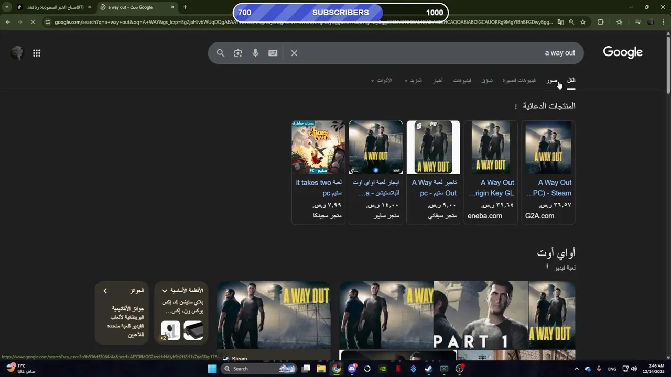The width and height of the screenshot is (671, 377).
Task: Open Discord from the taskbar
Action: [352, 369]
